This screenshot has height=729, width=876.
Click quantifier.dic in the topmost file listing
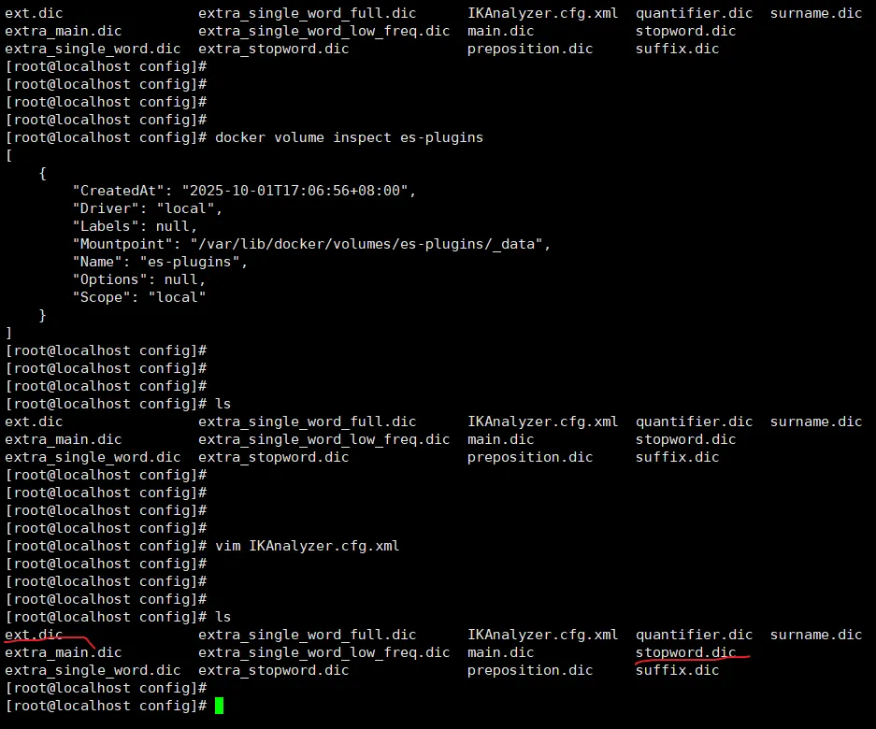(694, 13)
